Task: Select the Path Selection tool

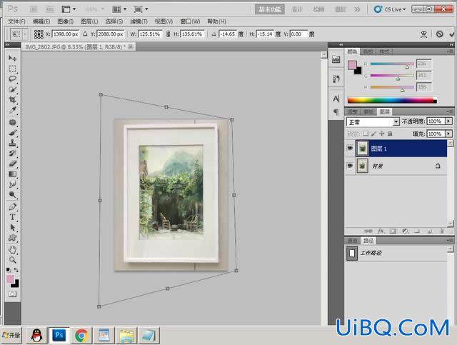Action: point(12,227)
